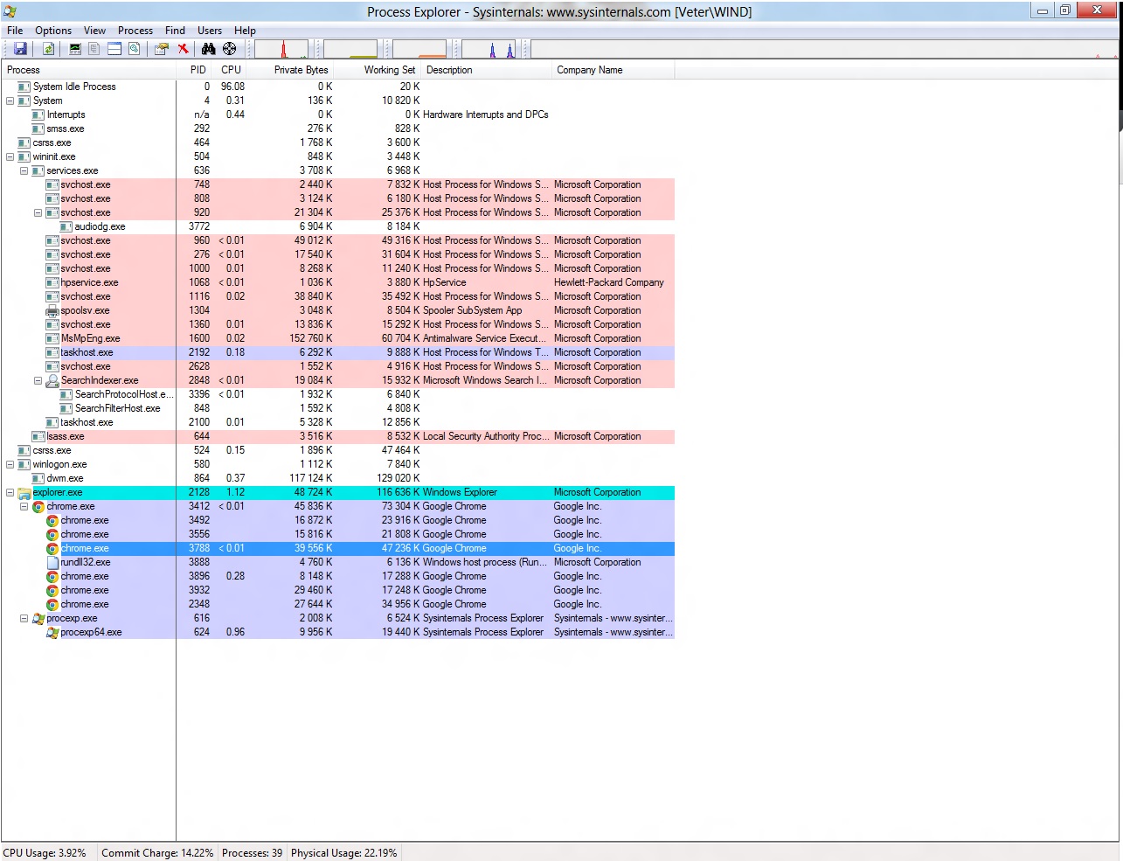This screenshot has width=1123, height=861.
Task: Select the audiodg.exe process
Action: (x=338, y=226)
